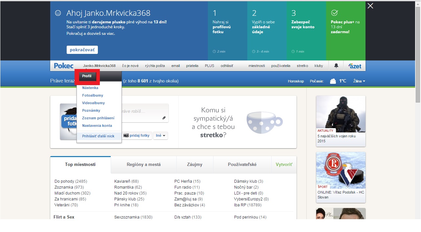Screen dimensions: 421x232
Task: Click the 5 najväčších vojen roku 2015 headline
Action: point(337,139)
